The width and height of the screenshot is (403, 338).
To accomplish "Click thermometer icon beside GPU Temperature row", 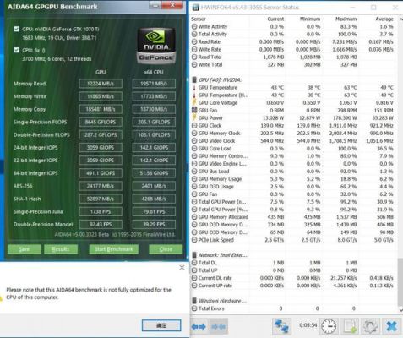I will 194,88.
